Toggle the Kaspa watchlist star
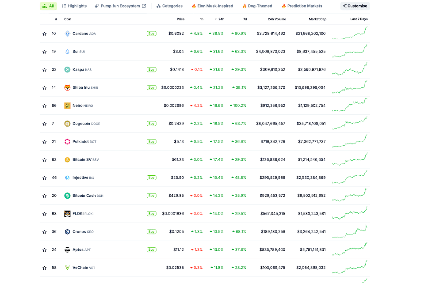 pos(44,70)
